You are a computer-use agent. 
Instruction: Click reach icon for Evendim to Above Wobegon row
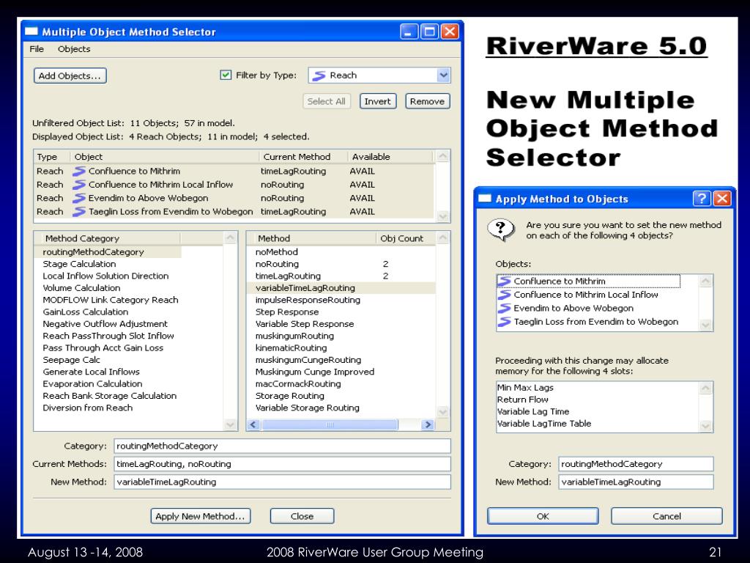(79, 198)
